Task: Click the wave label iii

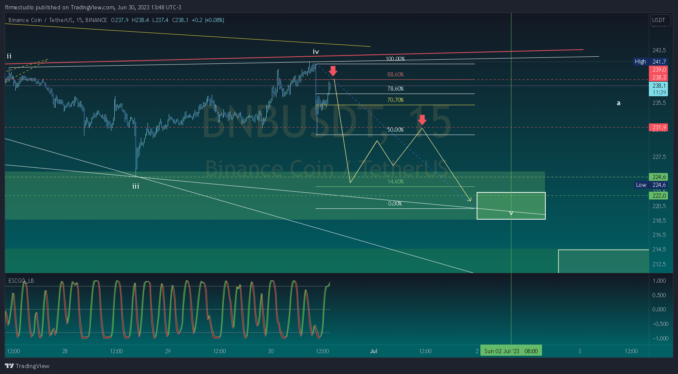Action: (136, 186)
